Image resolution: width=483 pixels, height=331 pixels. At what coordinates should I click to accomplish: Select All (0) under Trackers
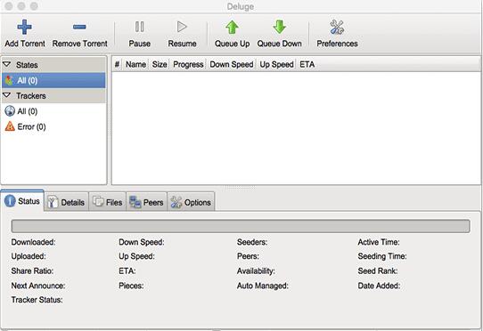(53, 111)
